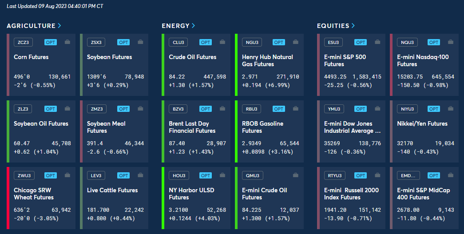Click the briefcase icon on Crude Oil Futures card
This screenshot has height=234, width=464.
[222, 42]
